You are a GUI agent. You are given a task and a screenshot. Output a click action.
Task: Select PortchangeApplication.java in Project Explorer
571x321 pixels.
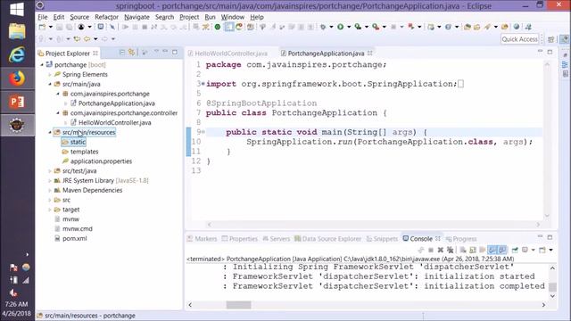[117, 103]
